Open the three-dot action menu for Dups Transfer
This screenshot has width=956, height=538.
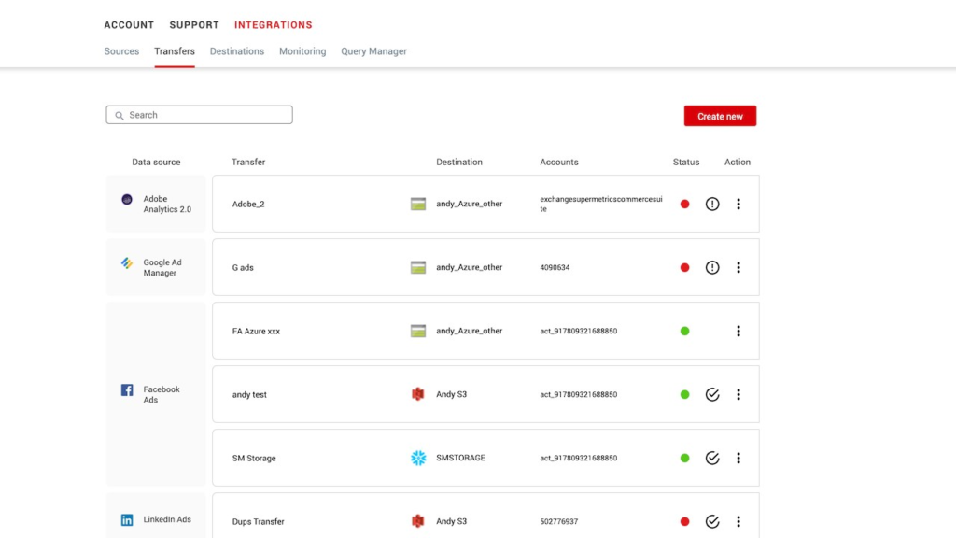(x=738, y=521)
